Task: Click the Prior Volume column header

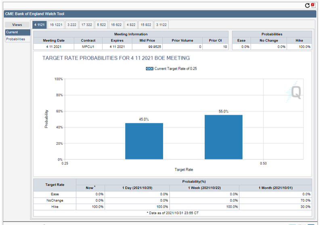Action: 182,40
